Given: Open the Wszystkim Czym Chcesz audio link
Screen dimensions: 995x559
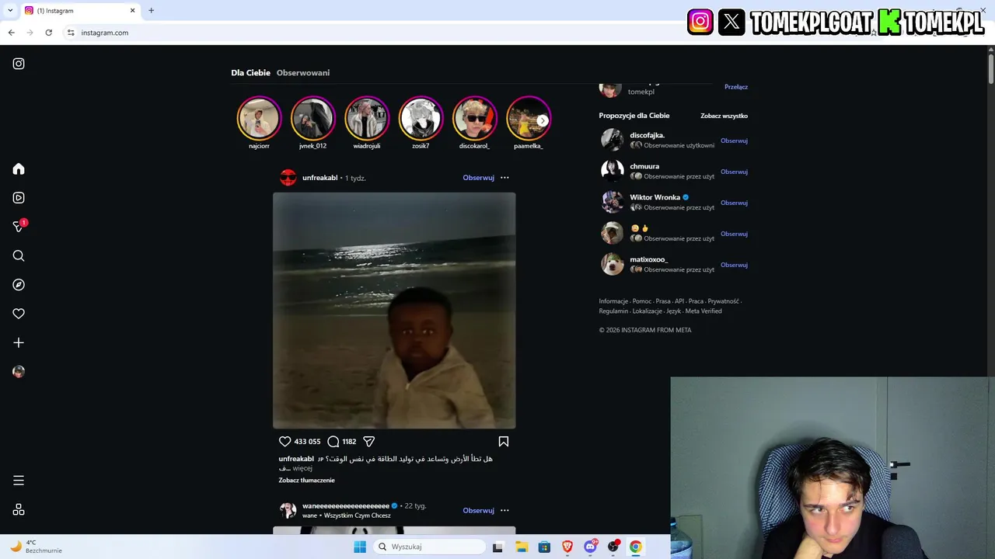Looking at the screenshot, I should pos(358,516).
